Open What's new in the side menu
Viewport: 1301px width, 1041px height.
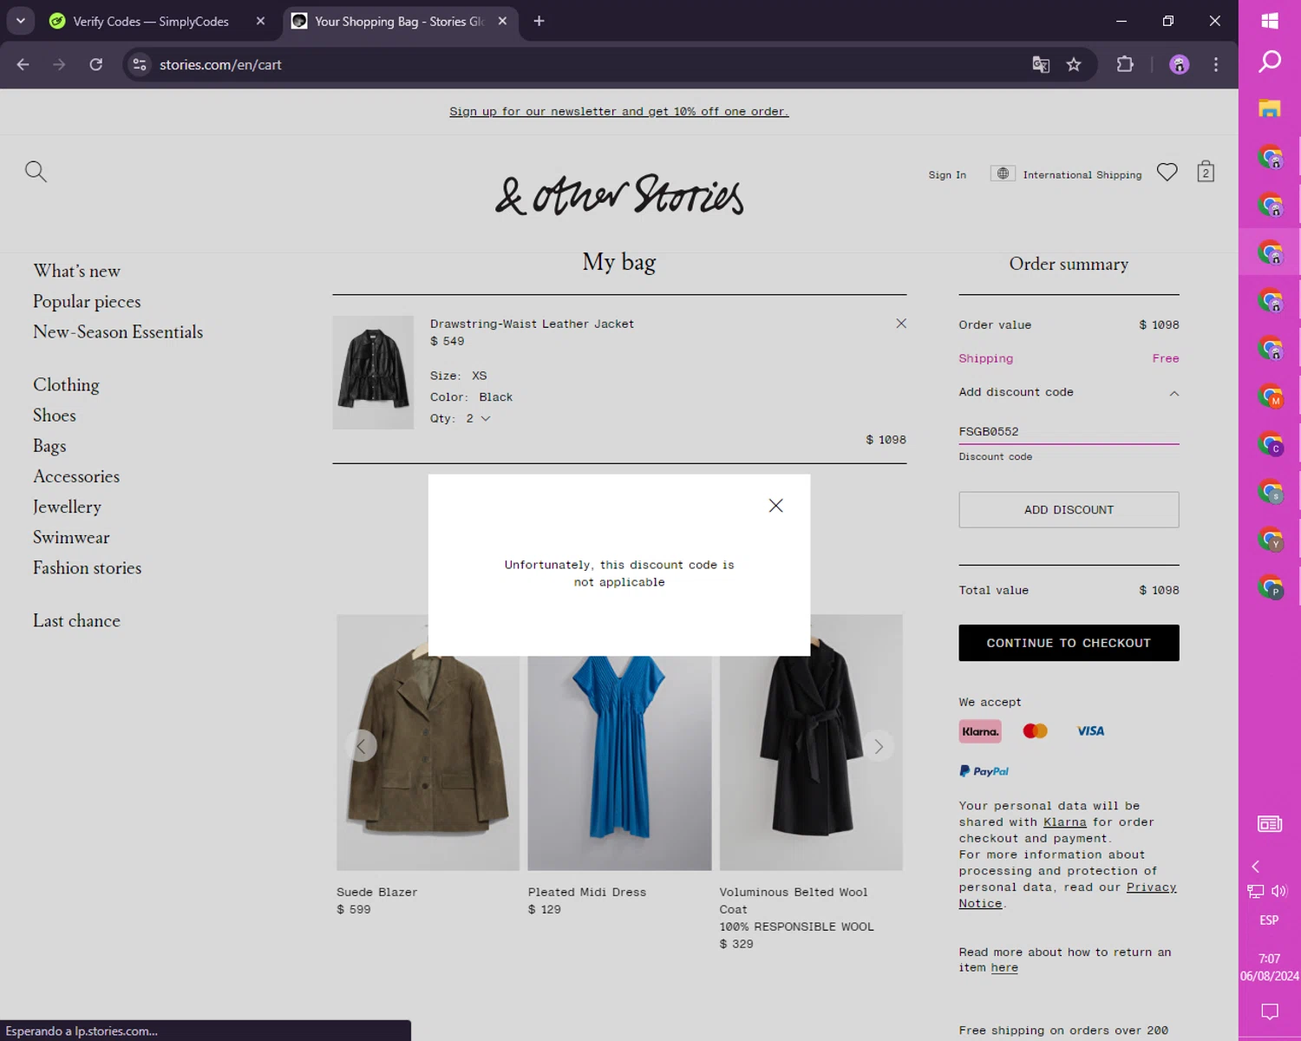click(76, 271)
